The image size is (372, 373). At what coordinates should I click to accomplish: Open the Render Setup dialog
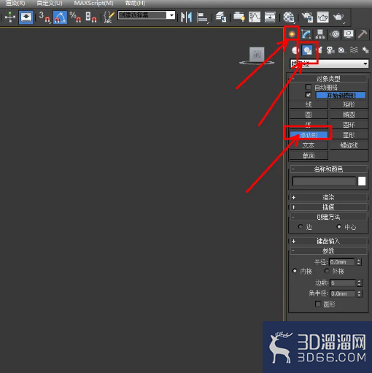click(x=307, y=18)
